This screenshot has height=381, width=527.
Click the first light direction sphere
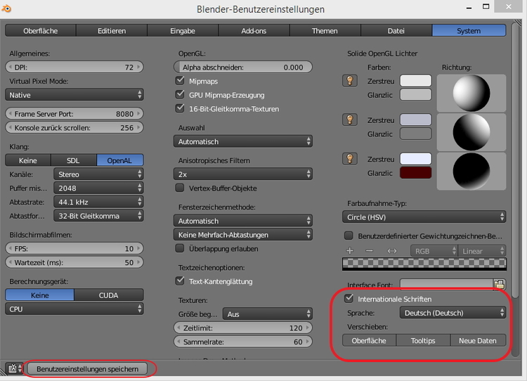click(471, 93)
